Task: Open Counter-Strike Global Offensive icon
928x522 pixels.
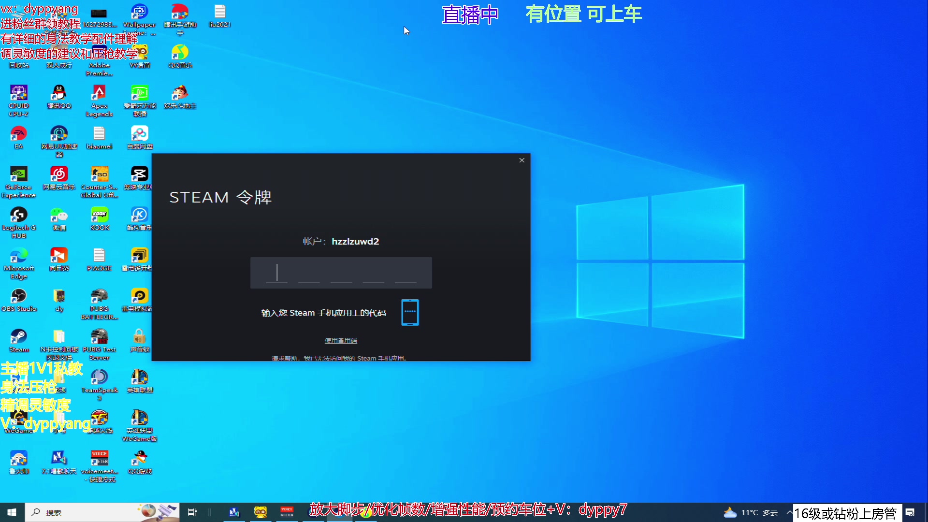Action: 99,182
